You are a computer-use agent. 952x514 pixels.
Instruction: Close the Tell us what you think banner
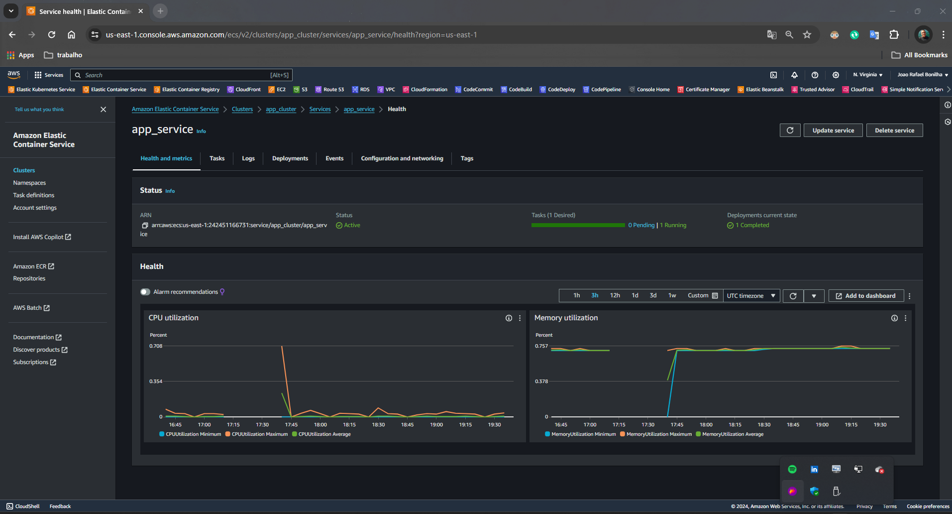pos(103,109)
